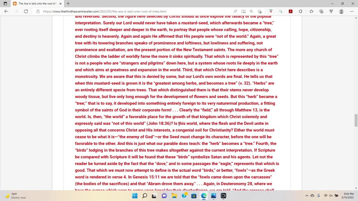Open the green magnifier search extension
This screenshot has height=201, width=358.
(281, 11)
